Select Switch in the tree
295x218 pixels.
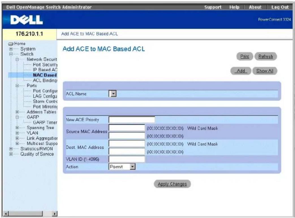27,54
